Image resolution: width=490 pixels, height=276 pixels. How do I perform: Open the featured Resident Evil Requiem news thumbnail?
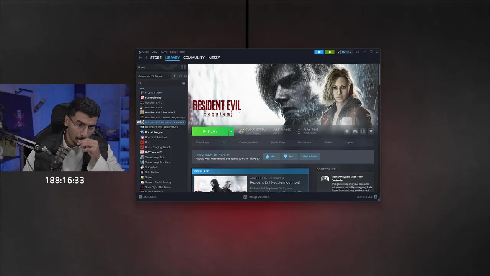click(220, 184)
